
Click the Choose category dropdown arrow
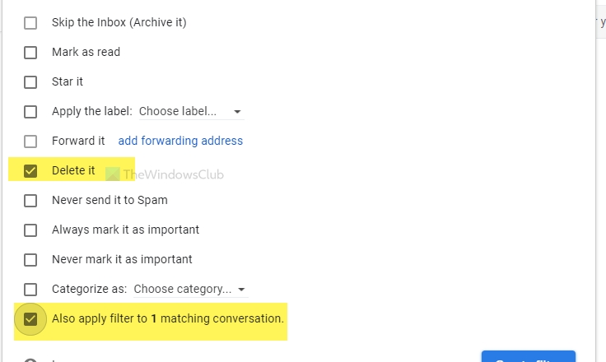pyautogui.click(x=241, y=290)
